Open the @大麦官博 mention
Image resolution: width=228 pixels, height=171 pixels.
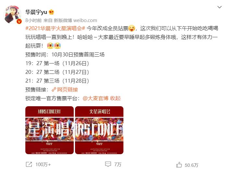95,98
